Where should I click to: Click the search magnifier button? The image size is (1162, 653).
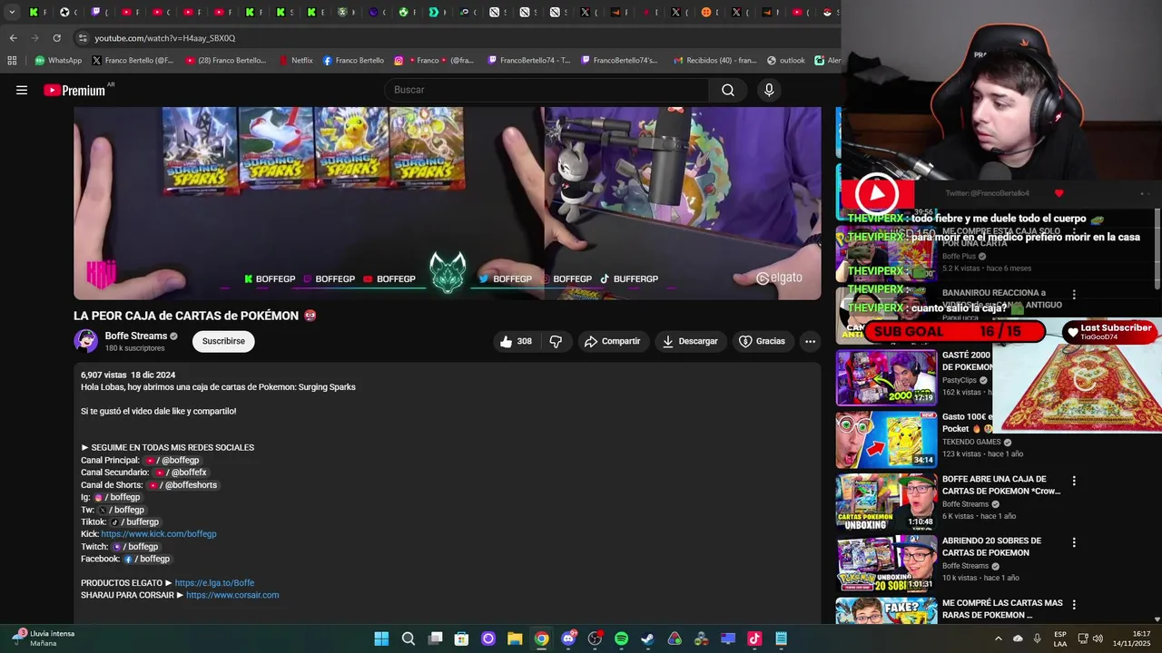(x=728, y=90)
